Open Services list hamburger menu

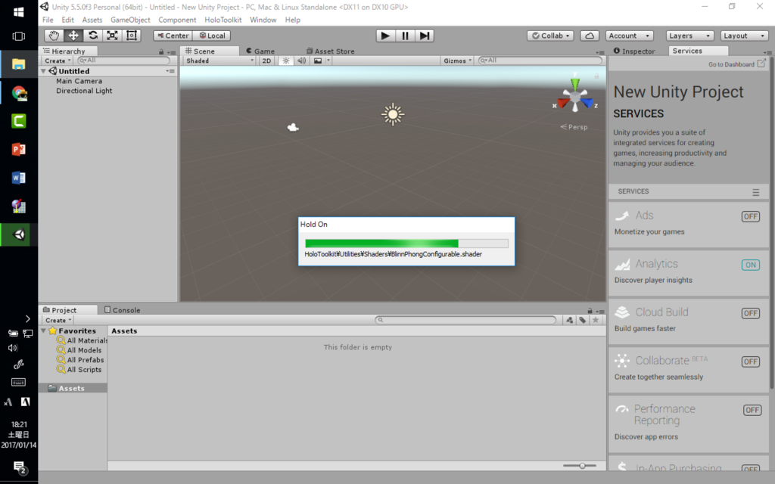[x=756, y=192]
